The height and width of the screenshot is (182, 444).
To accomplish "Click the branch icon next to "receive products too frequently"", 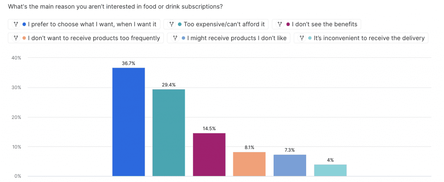I will 16,38.
